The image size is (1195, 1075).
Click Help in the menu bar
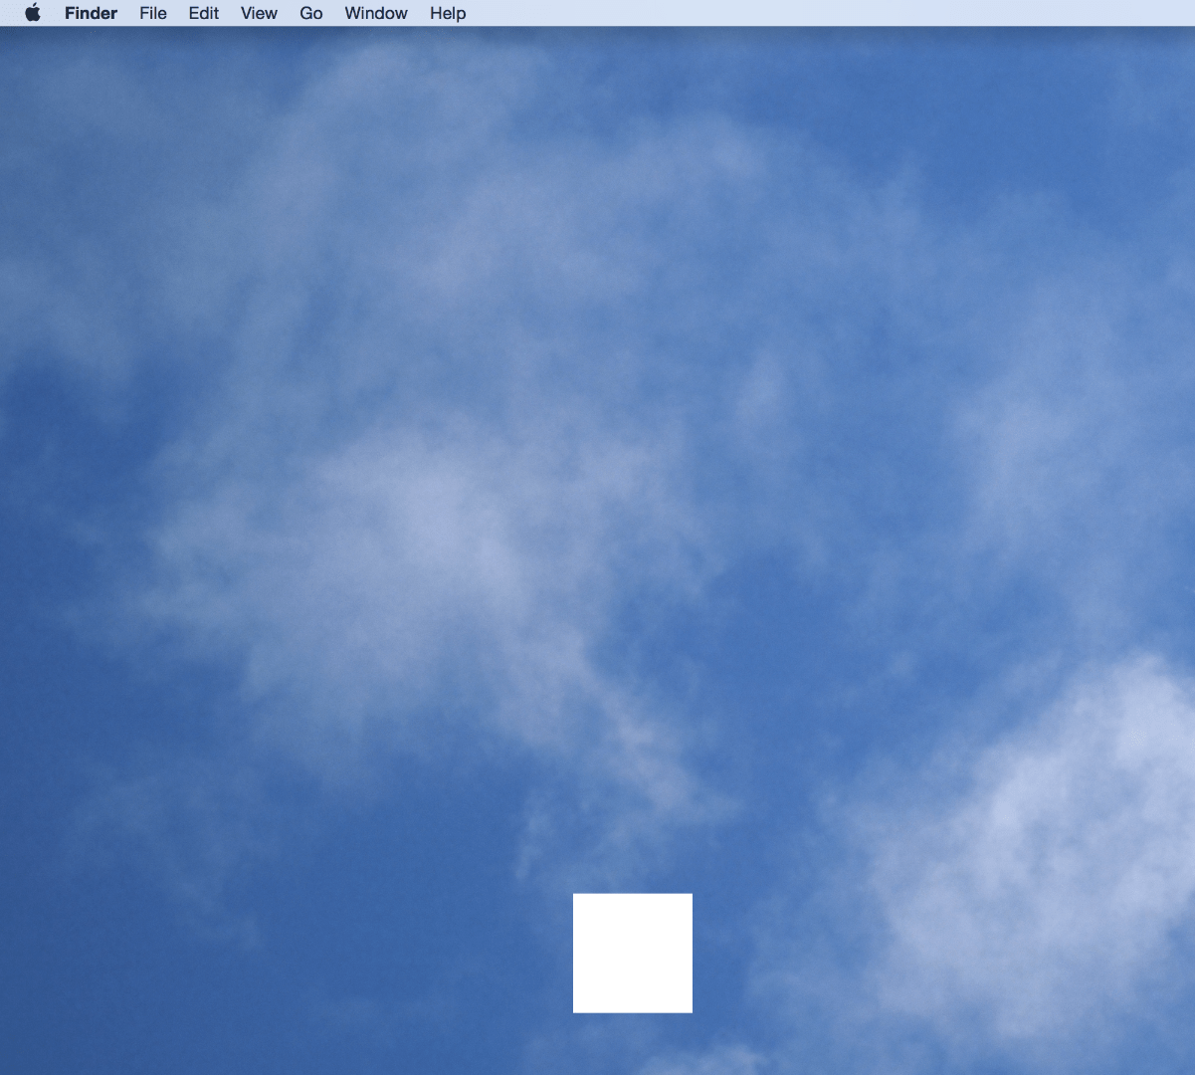pyautogui.click(x=447, y=13)
